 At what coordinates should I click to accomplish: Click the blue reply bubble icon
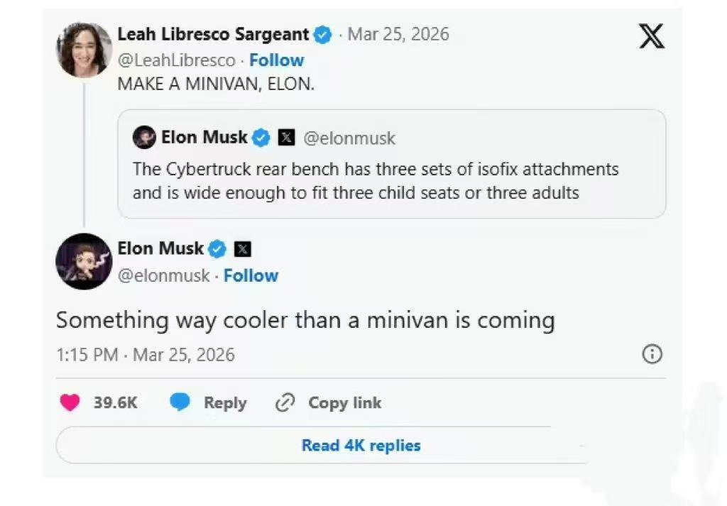[x=180, y=403]
